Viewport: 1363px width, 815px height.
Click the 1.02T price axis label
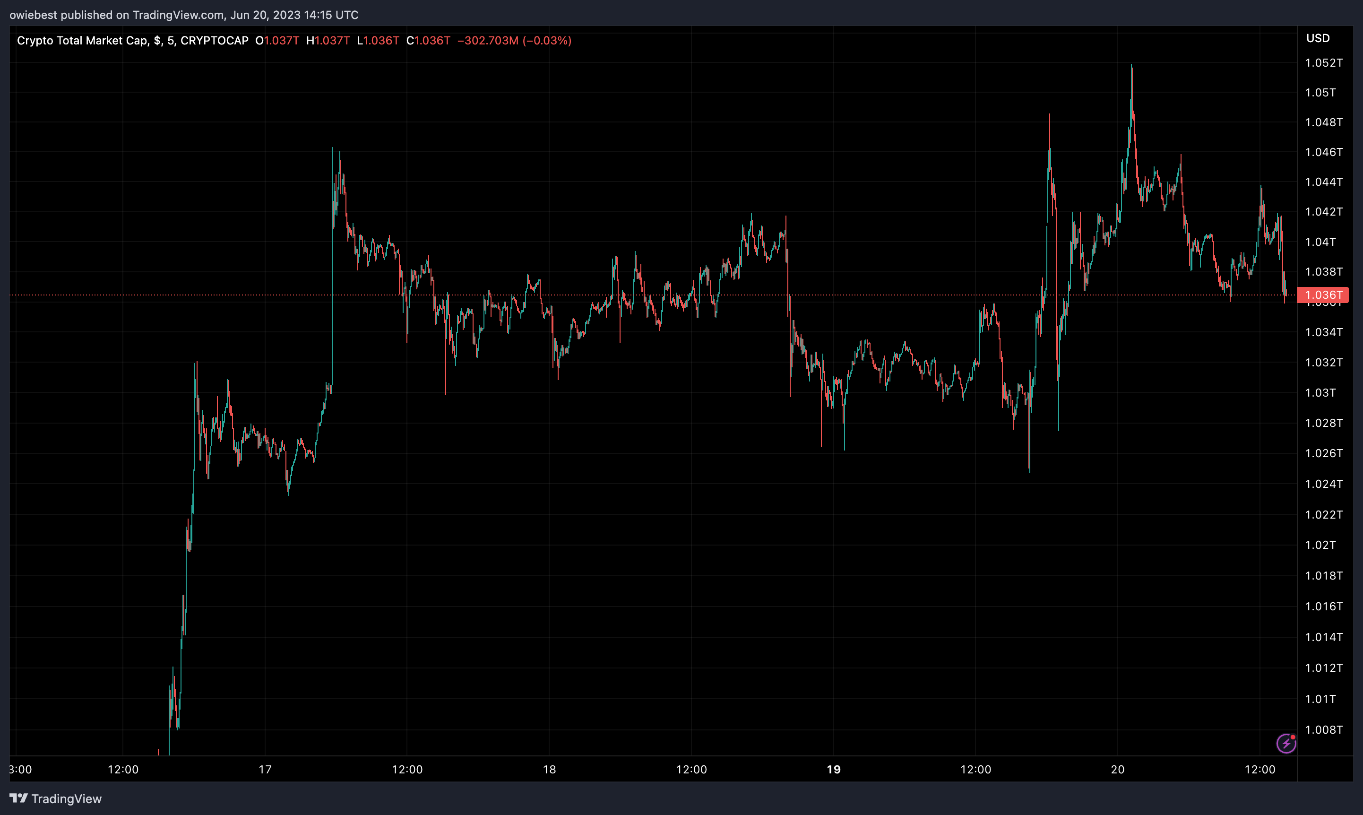click(x=1320, y=545)
